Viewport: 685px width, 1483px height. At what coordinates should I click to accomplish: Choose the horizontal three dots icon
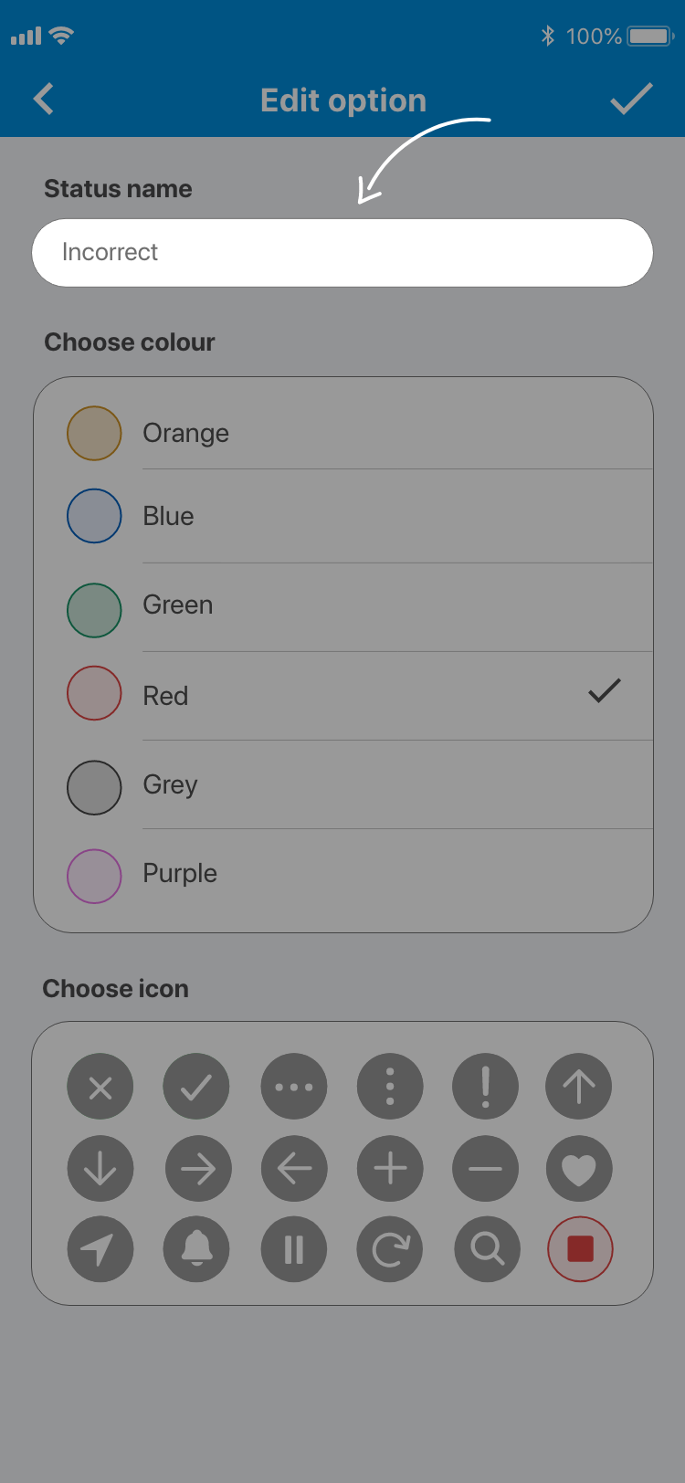(x=294, y=1087)
